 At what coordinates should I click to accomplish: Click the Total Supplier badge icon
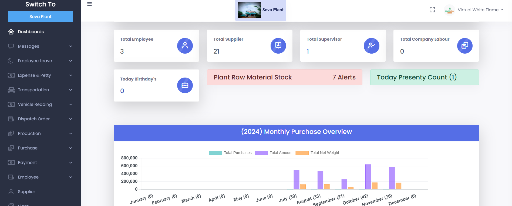[x=278, y=46]
